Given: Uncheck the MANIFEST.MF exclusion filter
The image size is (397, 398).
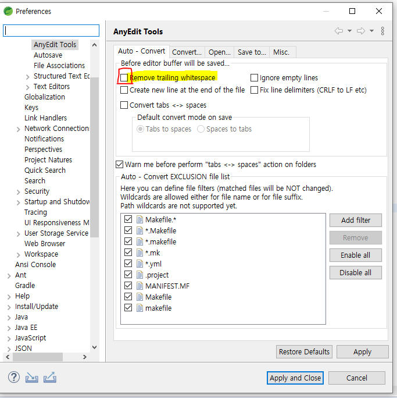Looking at the screenshot, I should tap(128, 286).
